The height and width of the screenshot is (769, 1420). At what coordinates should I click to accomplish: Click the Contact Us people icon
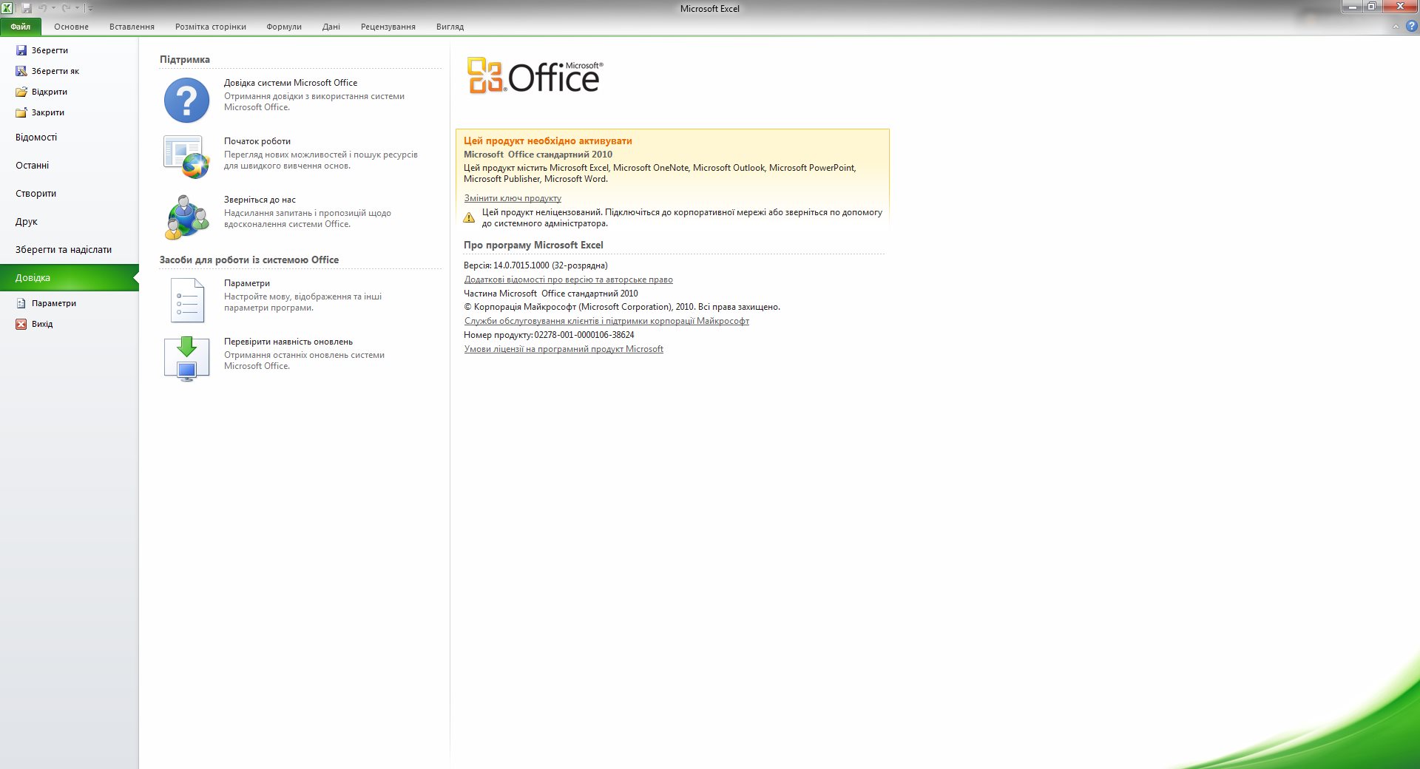click(186, 217)
